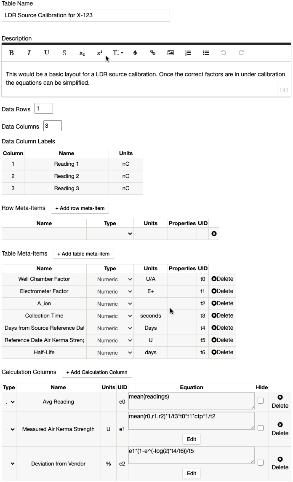Toggle bold formatting in description toolbar
The image size is (293, 482).
[x=11, y=53]
